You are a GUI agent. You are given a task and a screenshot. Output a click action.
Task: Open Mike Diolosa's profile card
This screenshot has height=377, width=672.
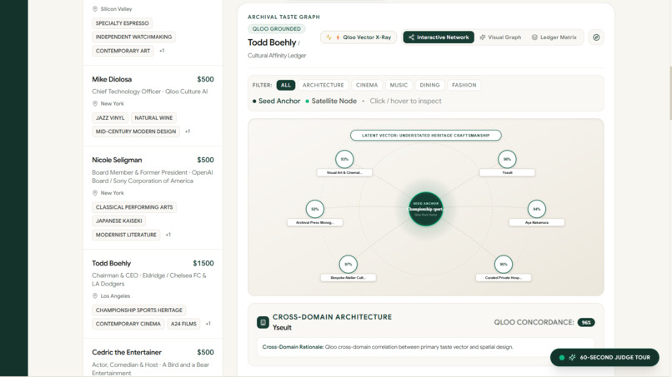pos(153,106)
